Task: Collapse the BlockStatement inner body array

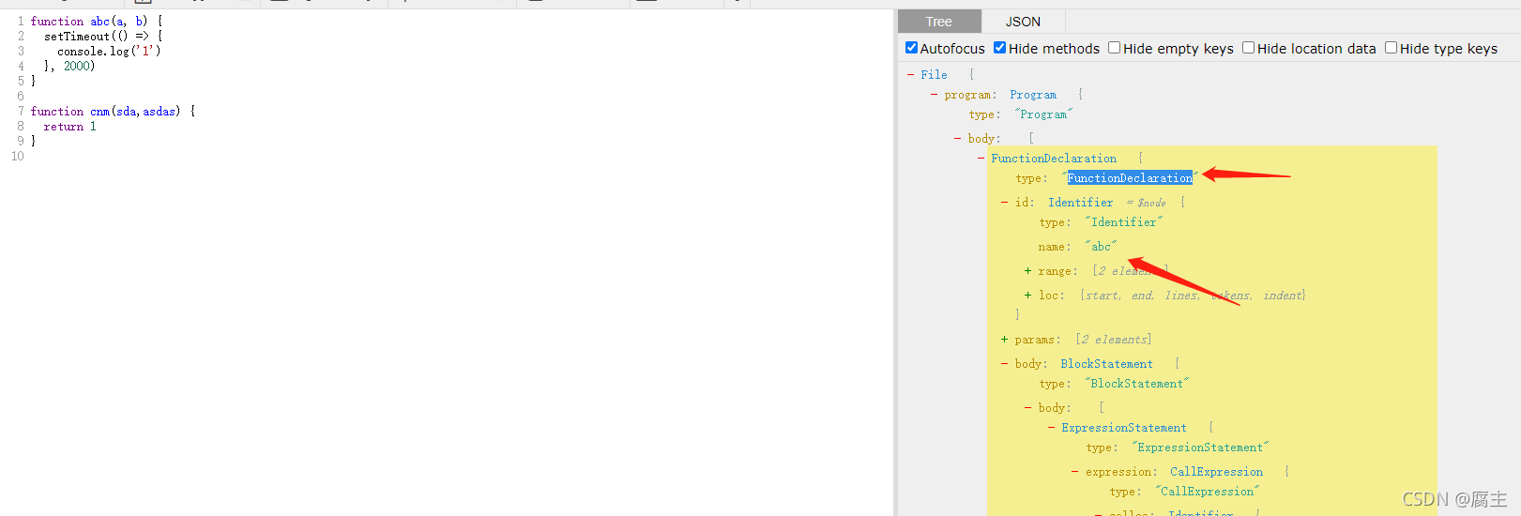Action: coord(1027,408)
